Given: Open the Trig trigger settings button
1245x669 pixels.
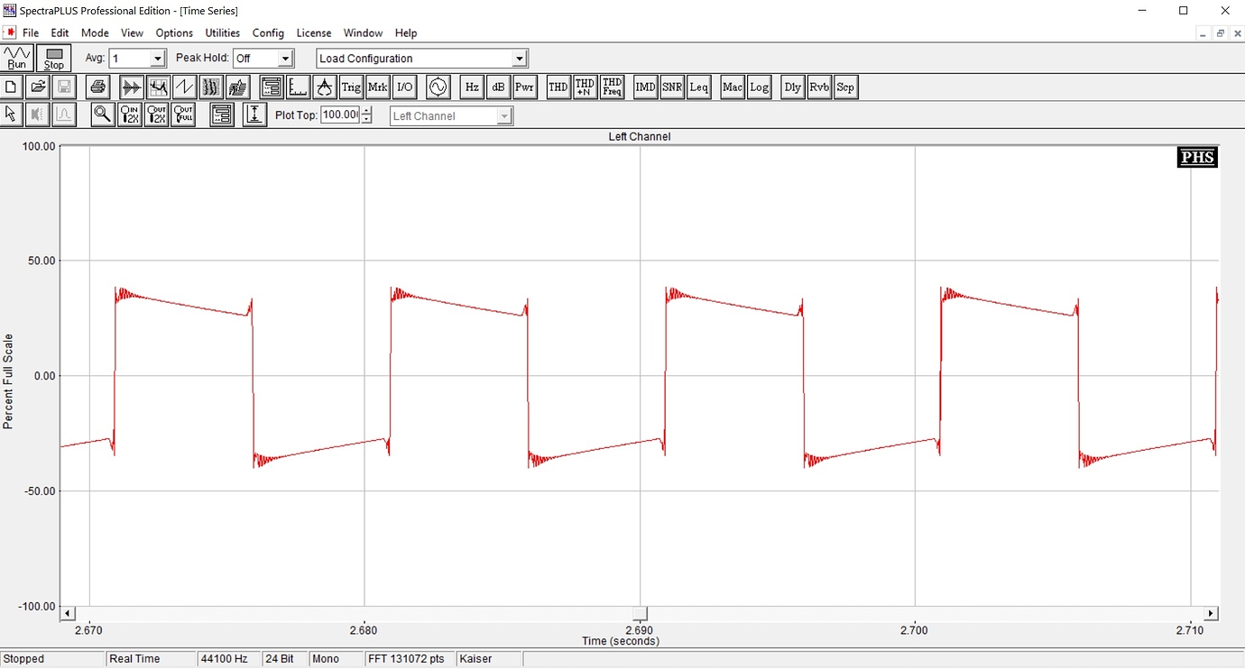Looking at the screenshot, I should [x=351, y=87].
